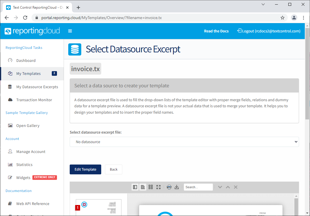Open Dashboard in the sidebar

pyautogui.click(x=32, y=60)
